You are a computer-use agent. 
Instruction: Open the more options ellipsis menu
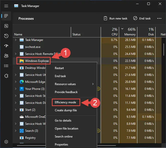pos(159,18)
